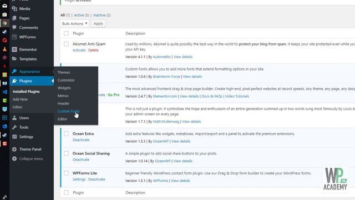Click the Theme Panel gear icon
The image size is (355, 200).
click(x=14, y=149)
